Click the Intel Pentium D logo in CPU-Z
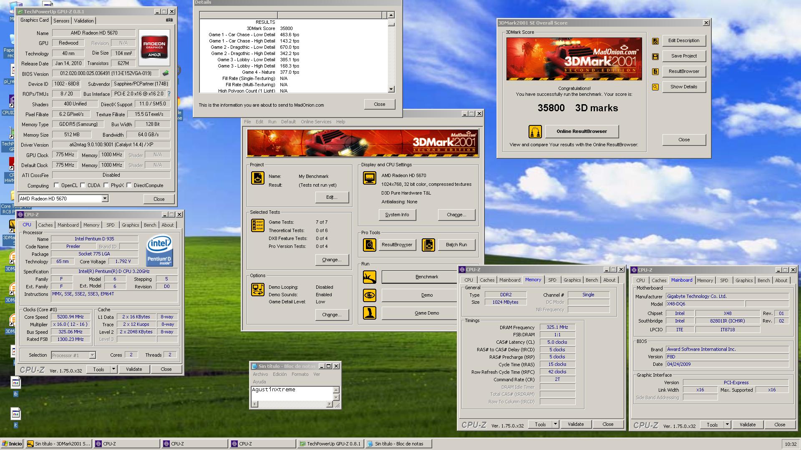Screen dimensions: 801x450 pos(159,251)
